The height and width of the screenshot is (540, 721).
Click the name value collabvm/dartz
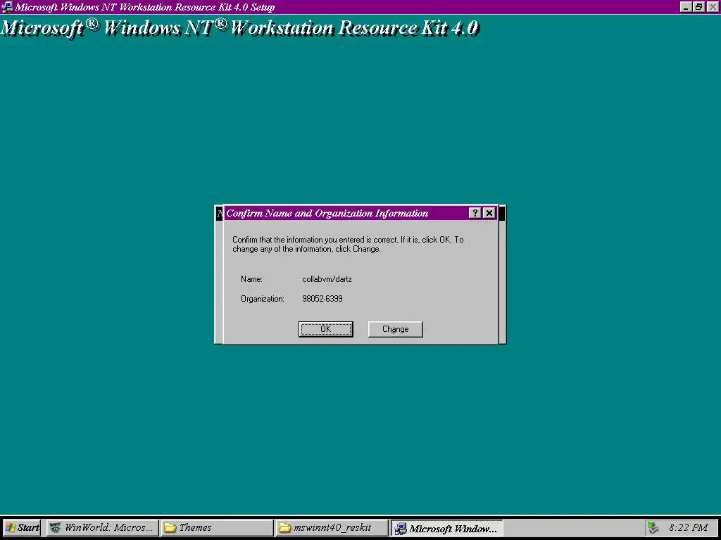[327, 279]
